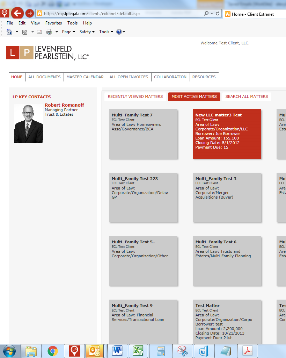Expand the arrow next to Print icon
This screenshot has width=286, height=358.
click(x=57, y=32)
